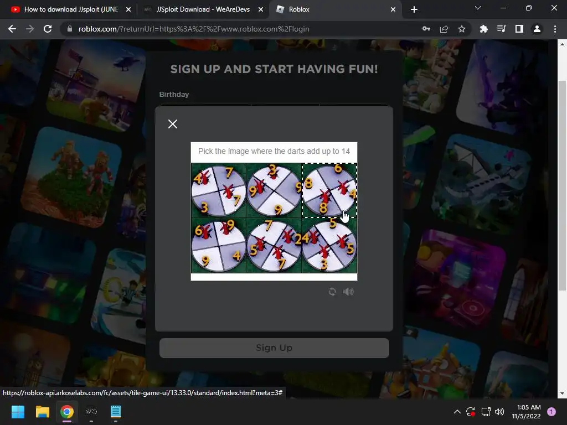Click the scrollbar down arrow

point(562,393)
